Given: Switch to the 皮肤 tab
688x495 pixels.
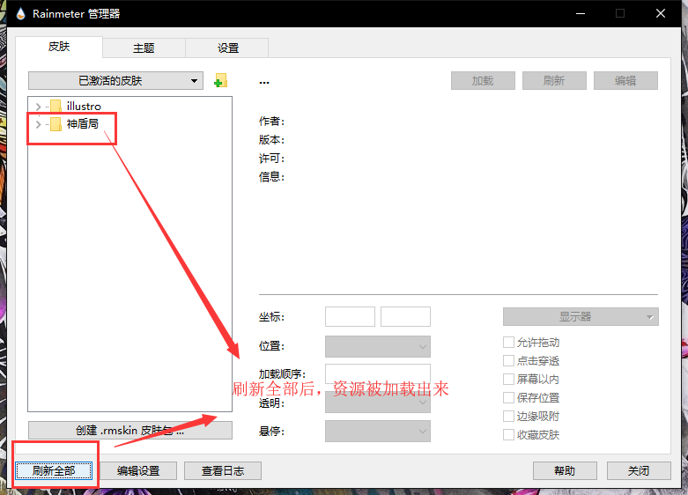Looking at the screenshot, I should point(59,47).
